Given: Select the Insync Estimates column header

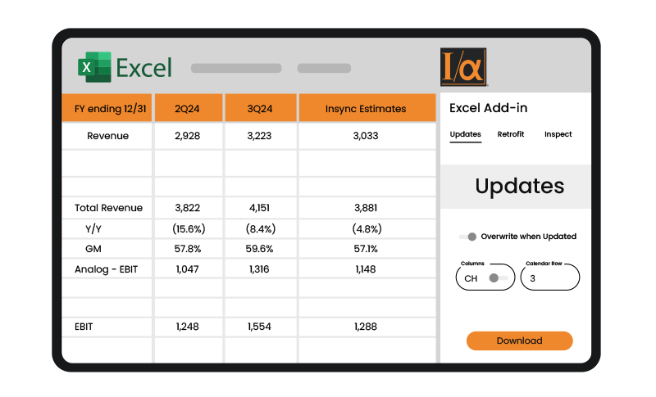Looking at the screenshot, I should (367, 109).
